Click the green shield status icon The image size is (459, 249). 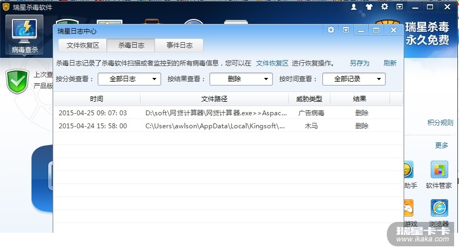[x=17, y=81]
